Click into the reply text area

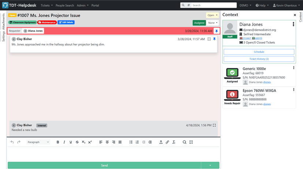tap(113, 154)
